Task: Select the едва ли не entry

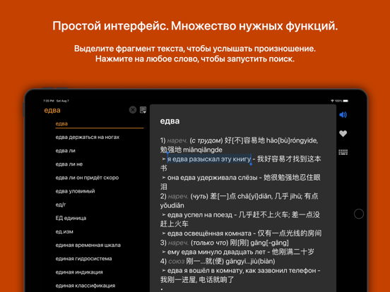Action: point(69,164)
